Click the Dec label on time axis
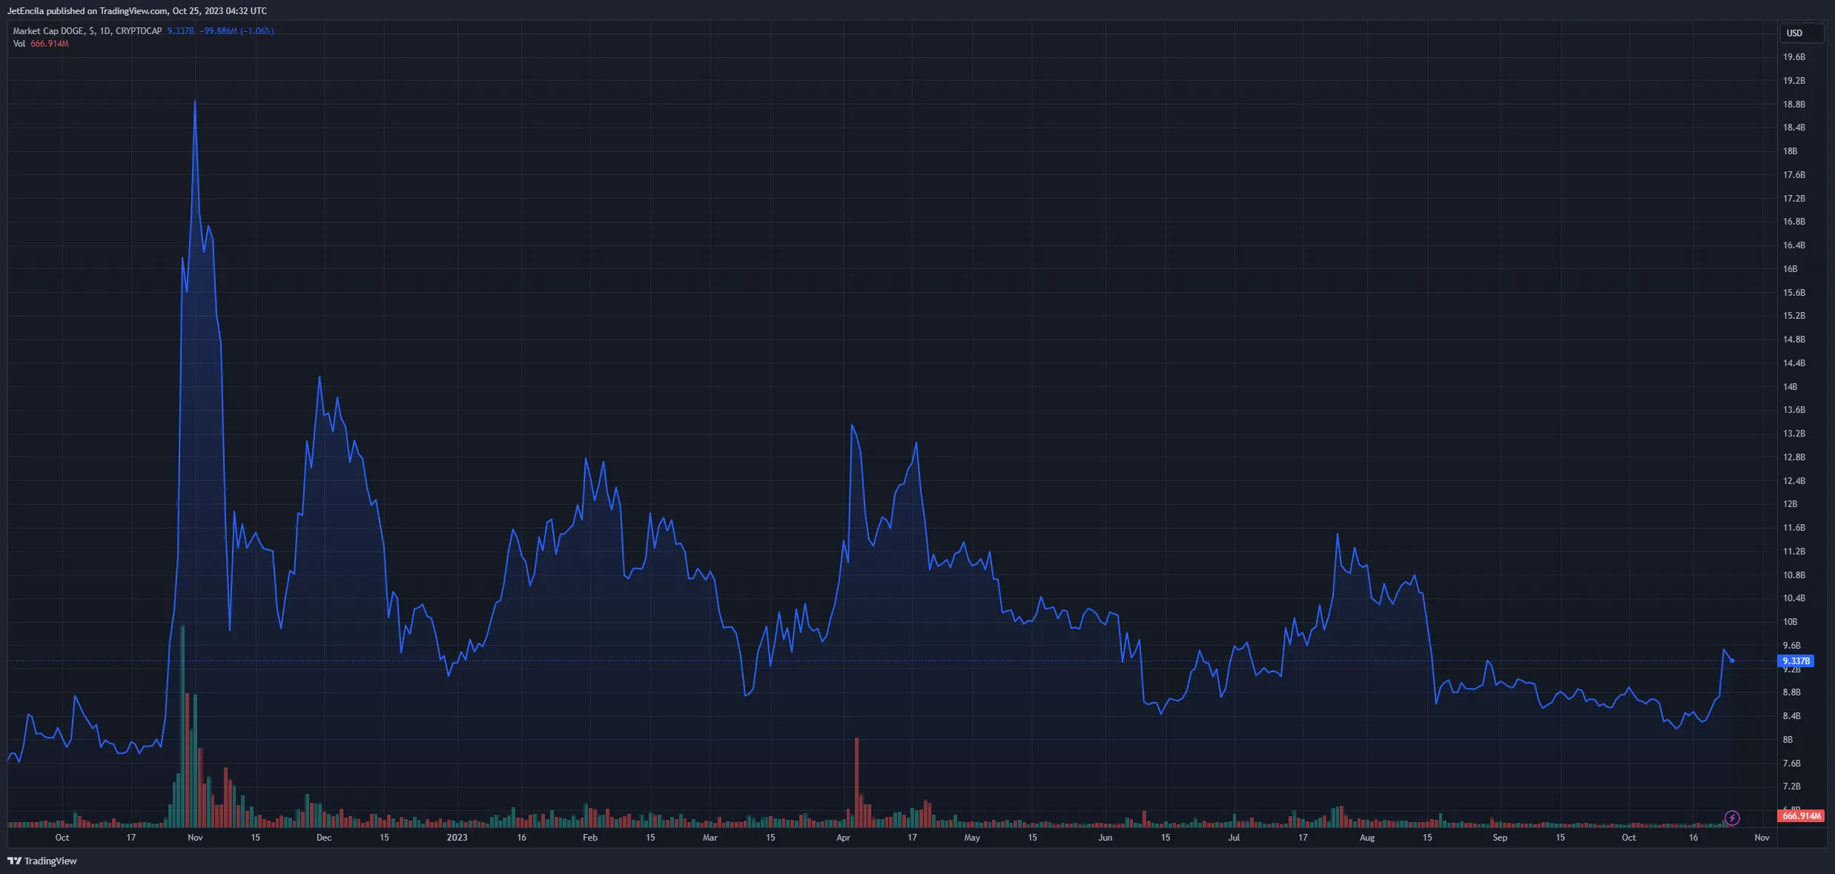Screen dimensions: 1835x874 324,838
